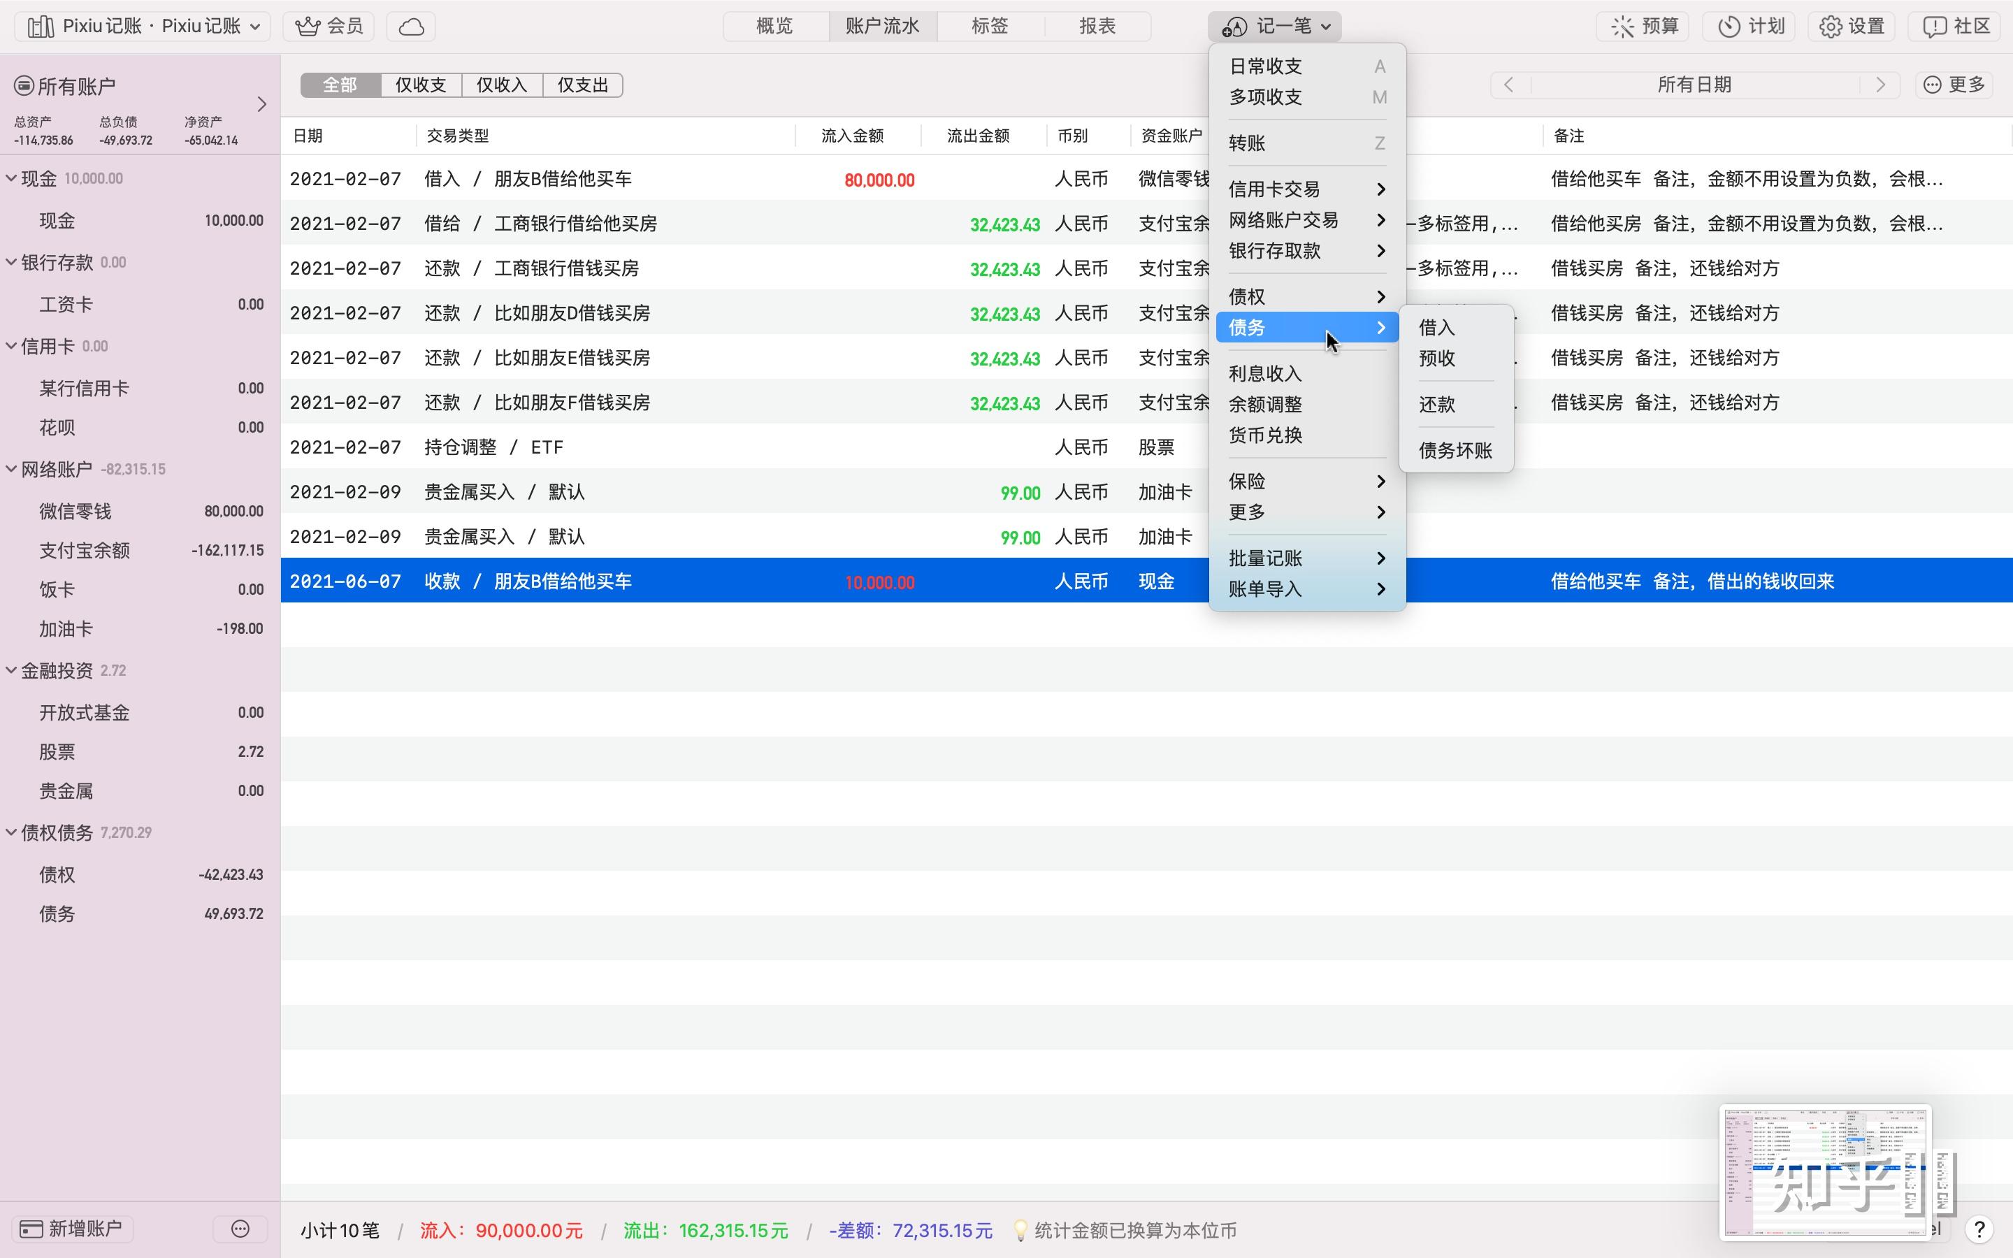Open the 信用卡交易 submenu

(1307, 189)
